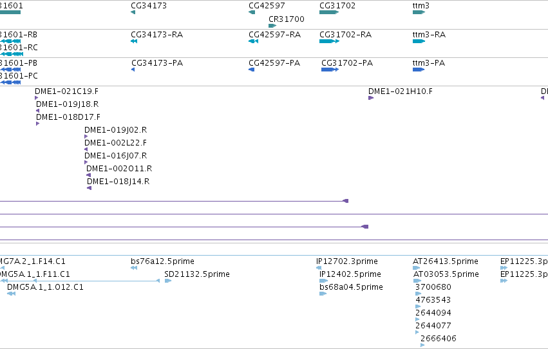
Task: Click the DME1-018D17.F BAC end label
Action: pos(68,117)
